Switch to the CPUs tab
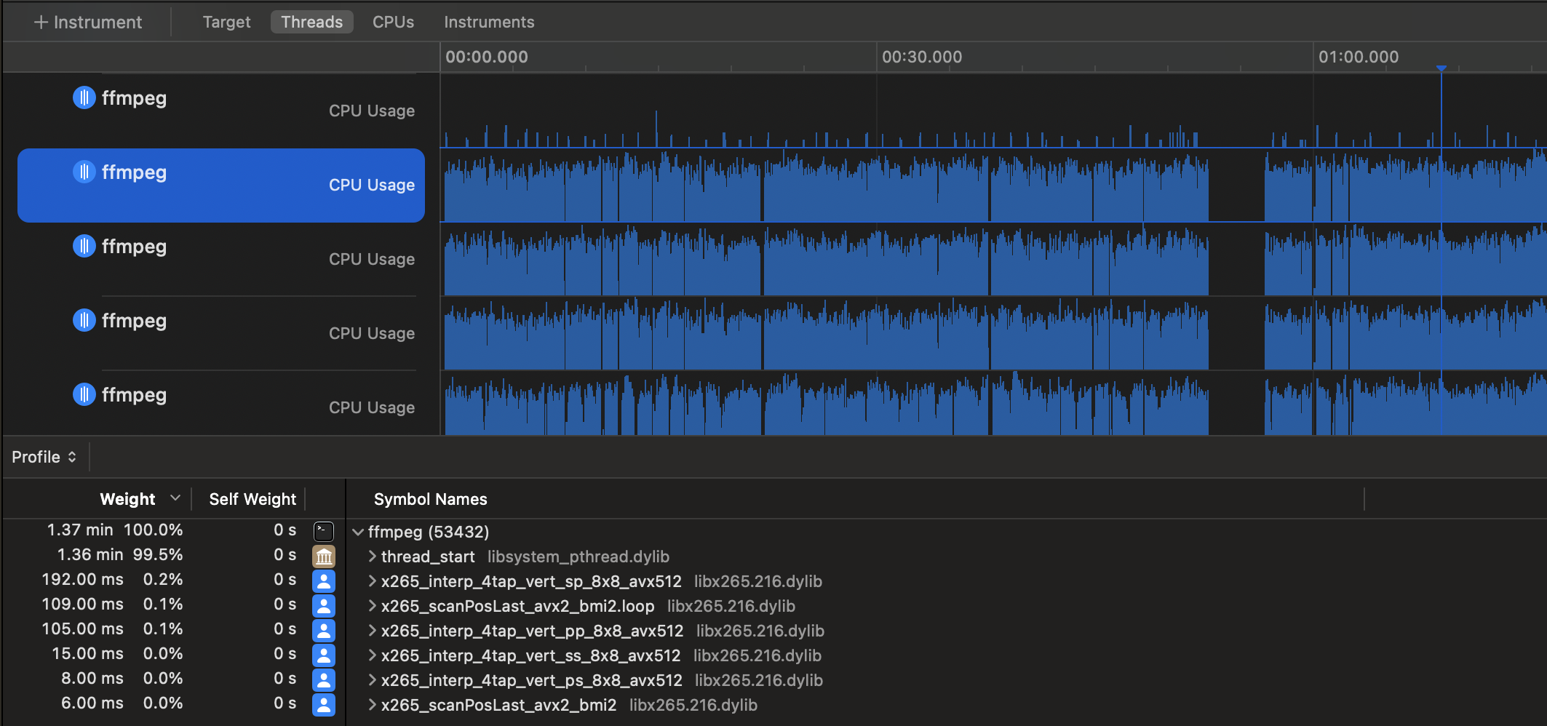The image size is (1547, 726). pos(393,22)
